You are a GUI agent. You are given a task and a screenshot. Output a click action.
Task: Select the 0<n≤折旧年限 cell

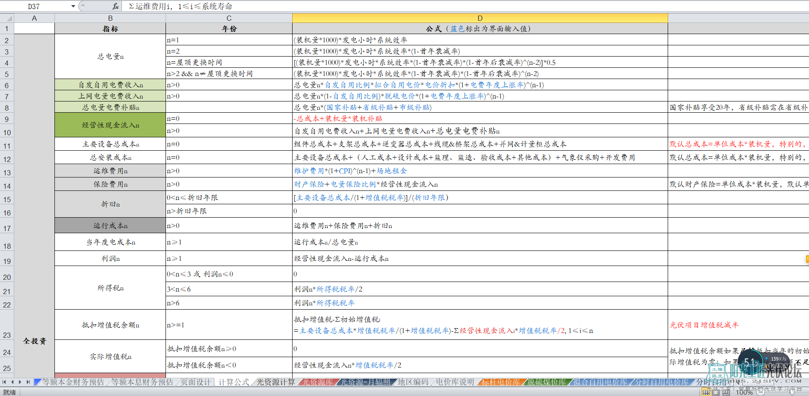click(x=229, y=197)
